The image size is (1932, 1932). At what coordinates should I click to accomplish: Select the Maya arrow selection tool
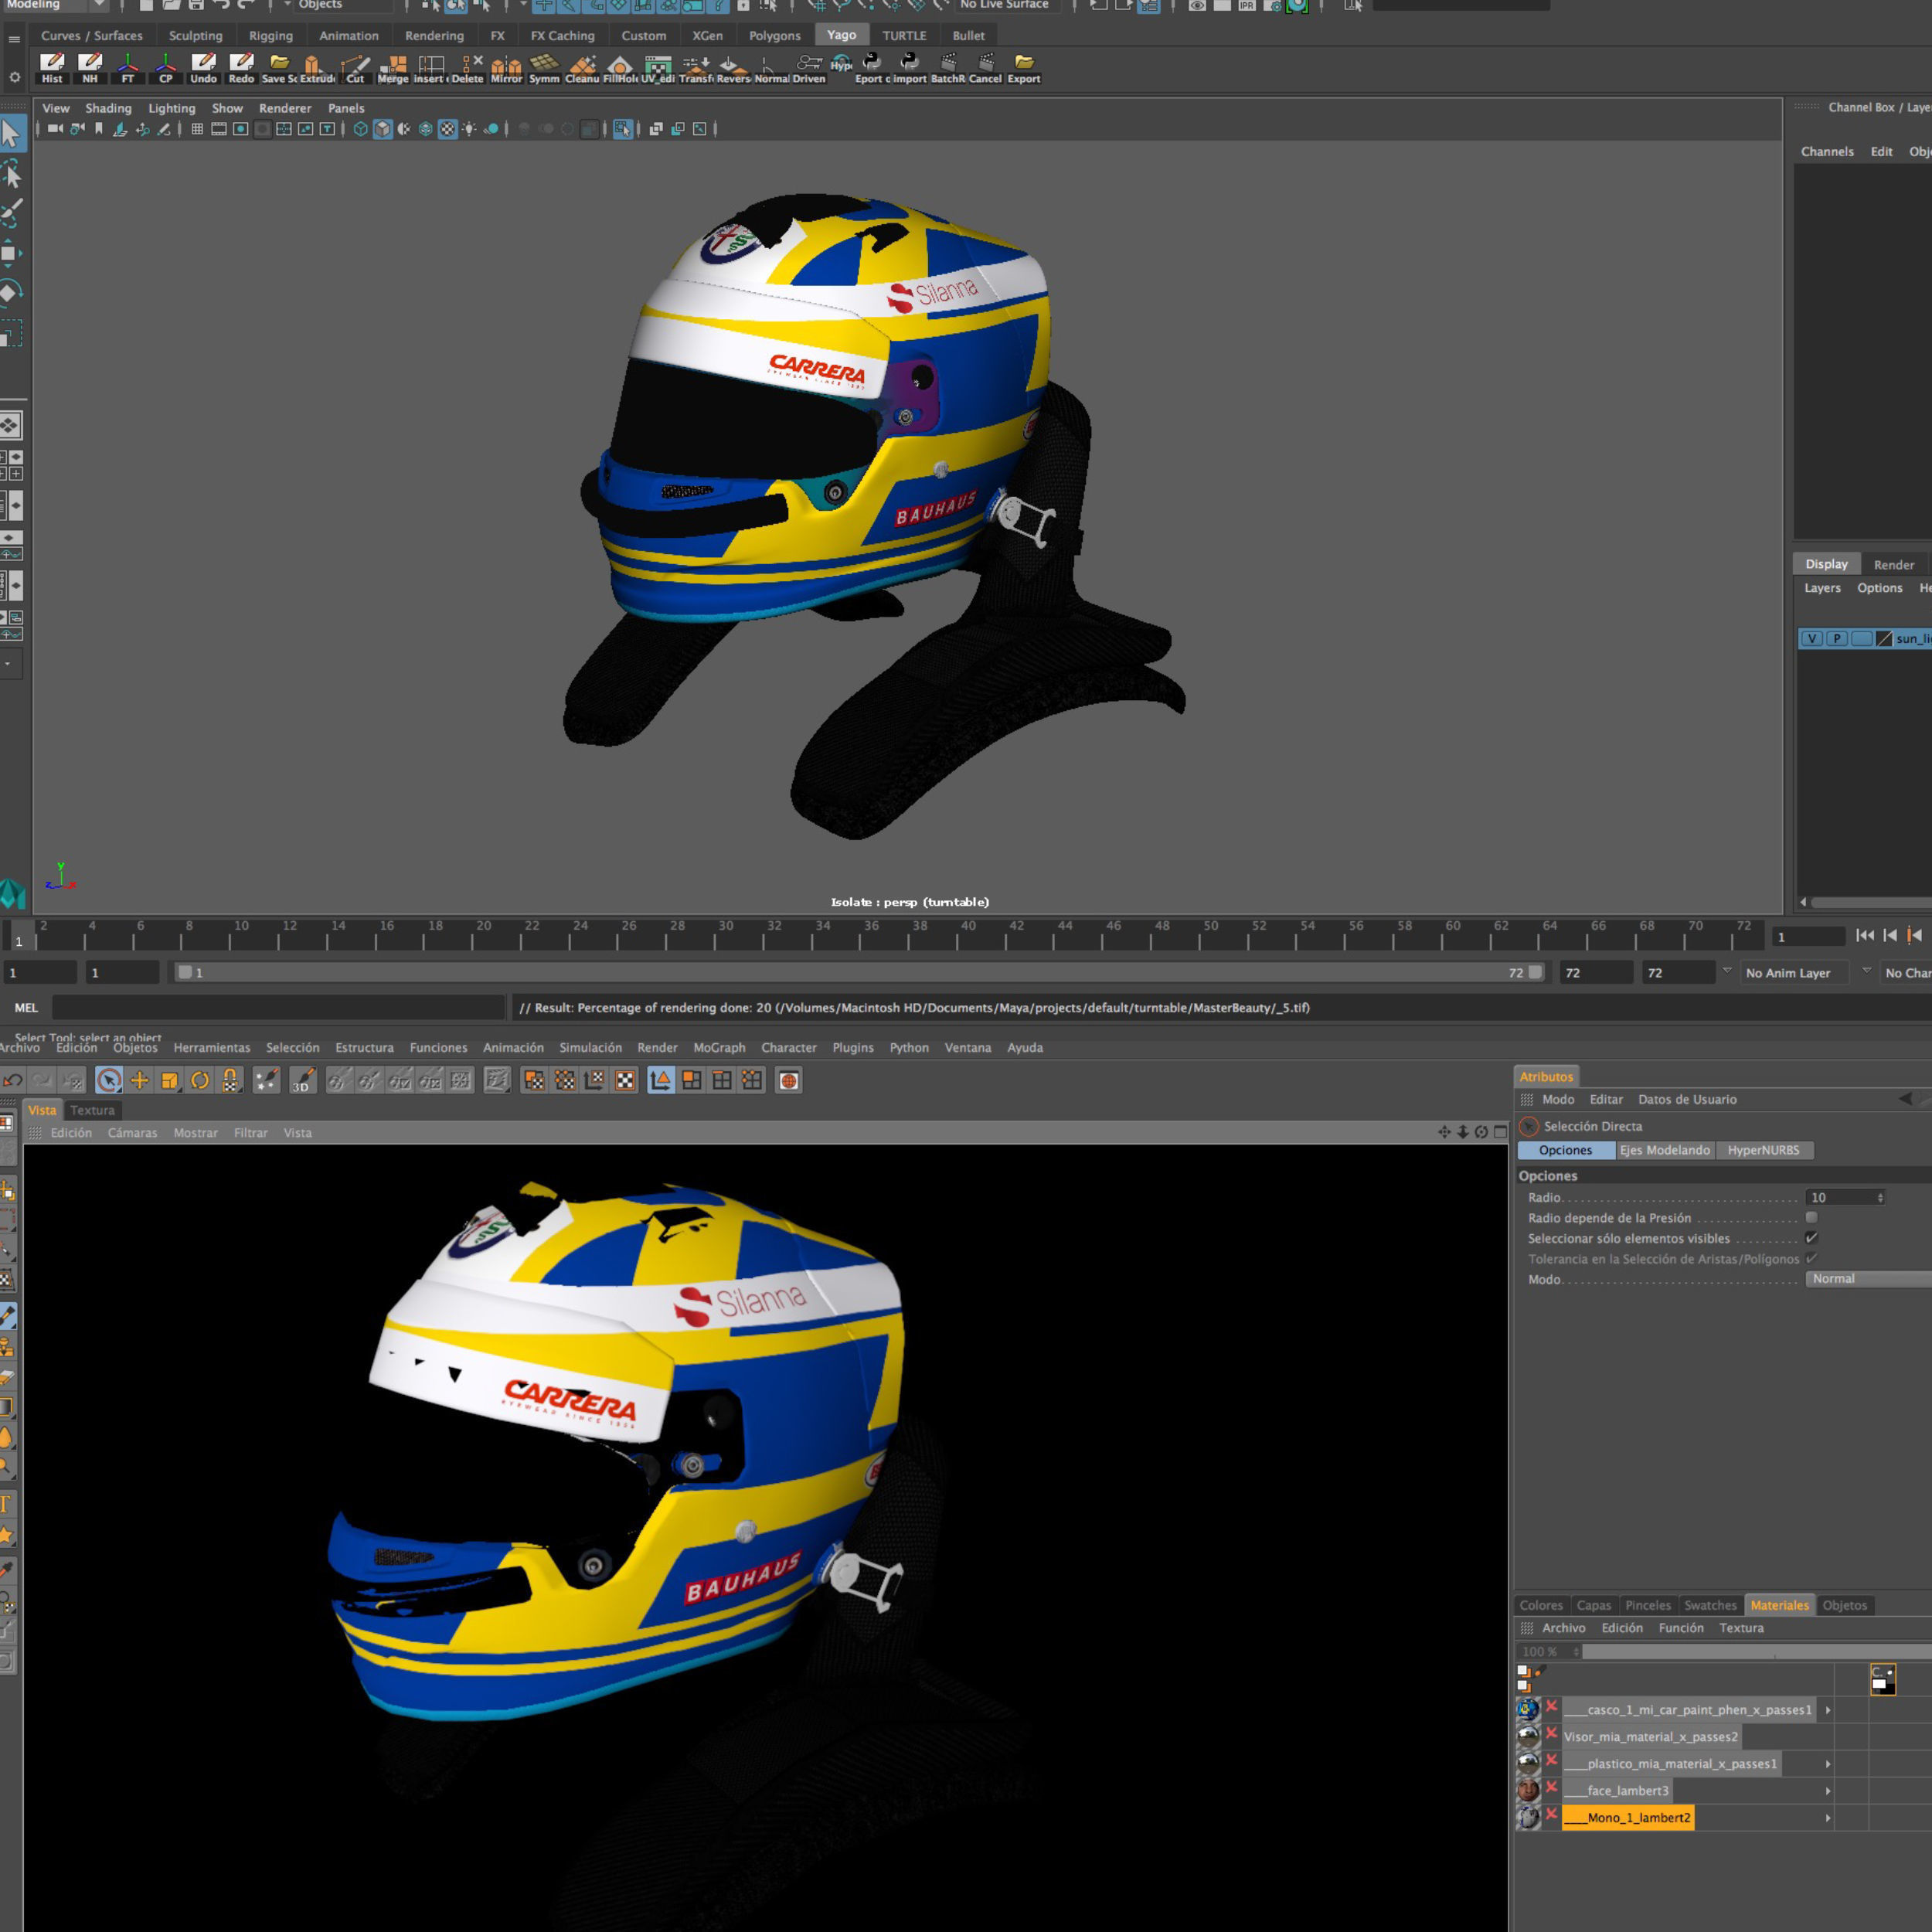click(x=11, y=132)
